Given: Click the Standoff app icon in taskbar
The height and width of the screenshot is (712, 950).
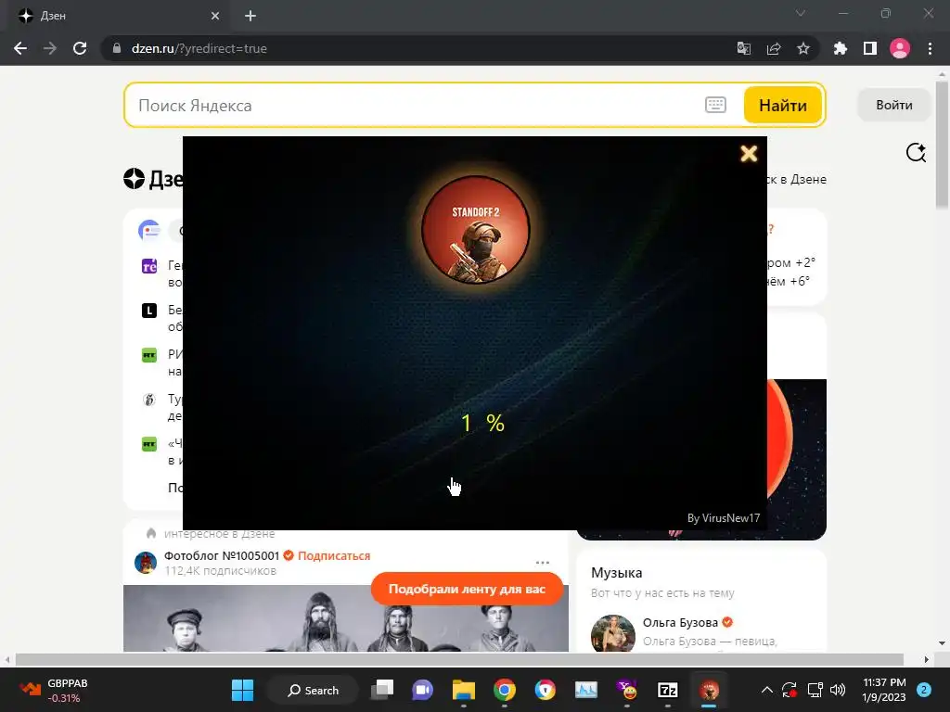Looking at the screenshot, I should [x=709, y=690].
